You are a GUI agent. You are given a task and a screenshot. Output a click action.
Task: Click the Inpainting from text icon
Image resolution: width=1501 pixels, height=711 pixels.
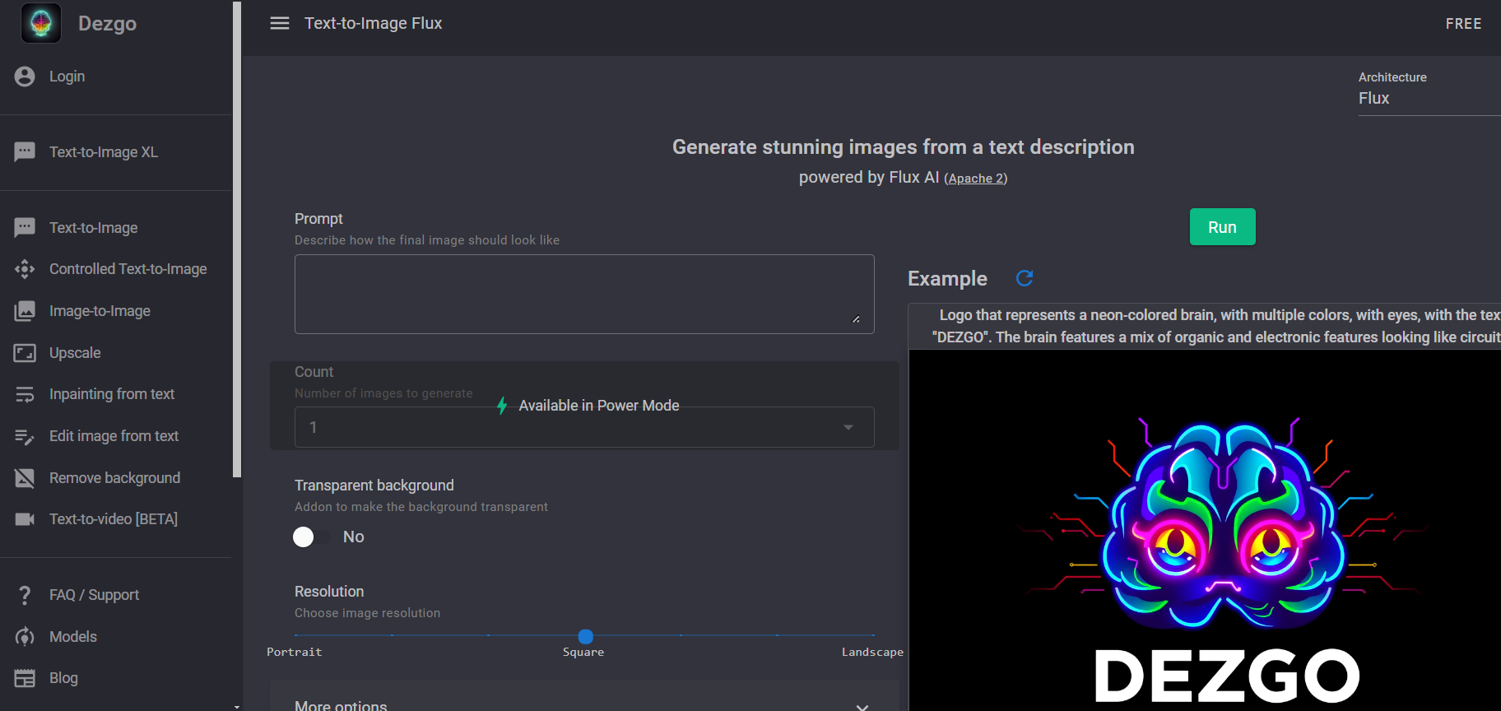(25, 394)
